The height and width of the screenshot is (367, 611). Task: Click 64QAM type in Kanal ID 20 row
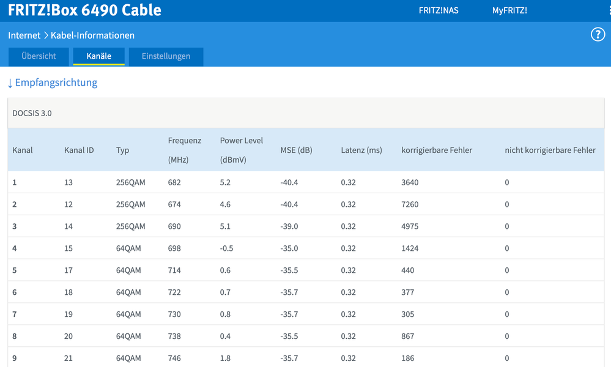(128, 336)
